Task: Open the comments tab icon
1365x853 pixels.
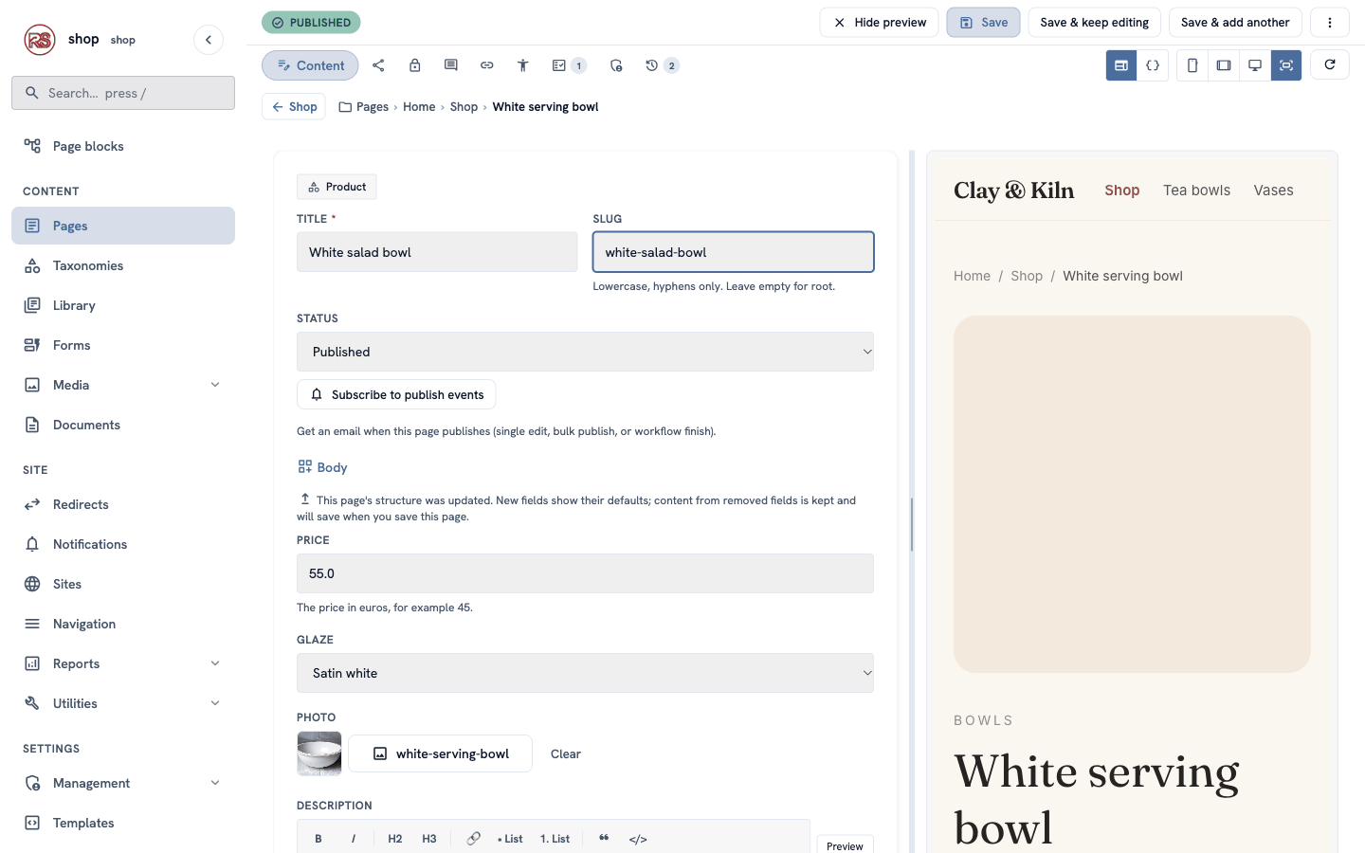Action: click(x=450, y=65)
